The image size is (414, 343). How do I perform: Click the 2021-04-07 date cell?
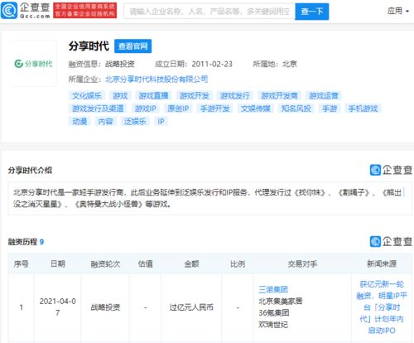pos(58,307)
